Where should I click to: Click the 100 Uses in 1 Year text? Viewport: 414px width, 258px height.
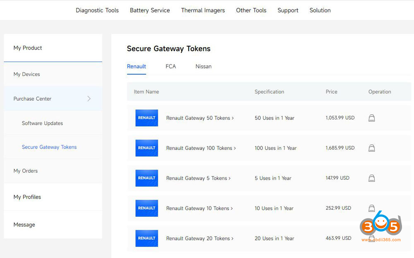[275, 148]
